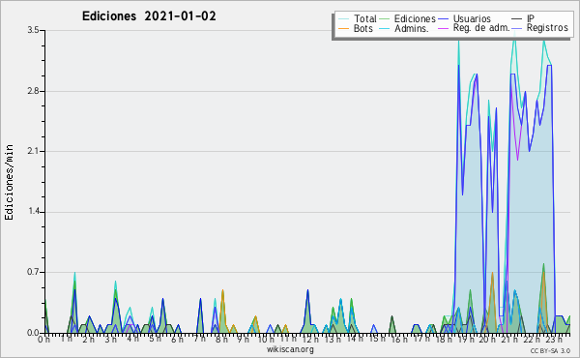
Task: Click the 6 h x-axis label
Action: coord(177,340)
